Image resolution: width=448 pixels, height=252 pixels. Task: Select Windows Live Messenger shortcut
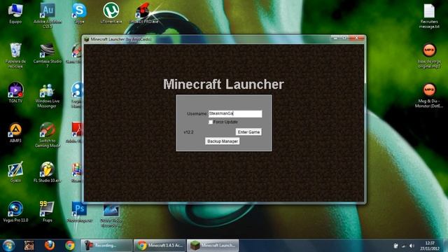[x=47, y=95]
